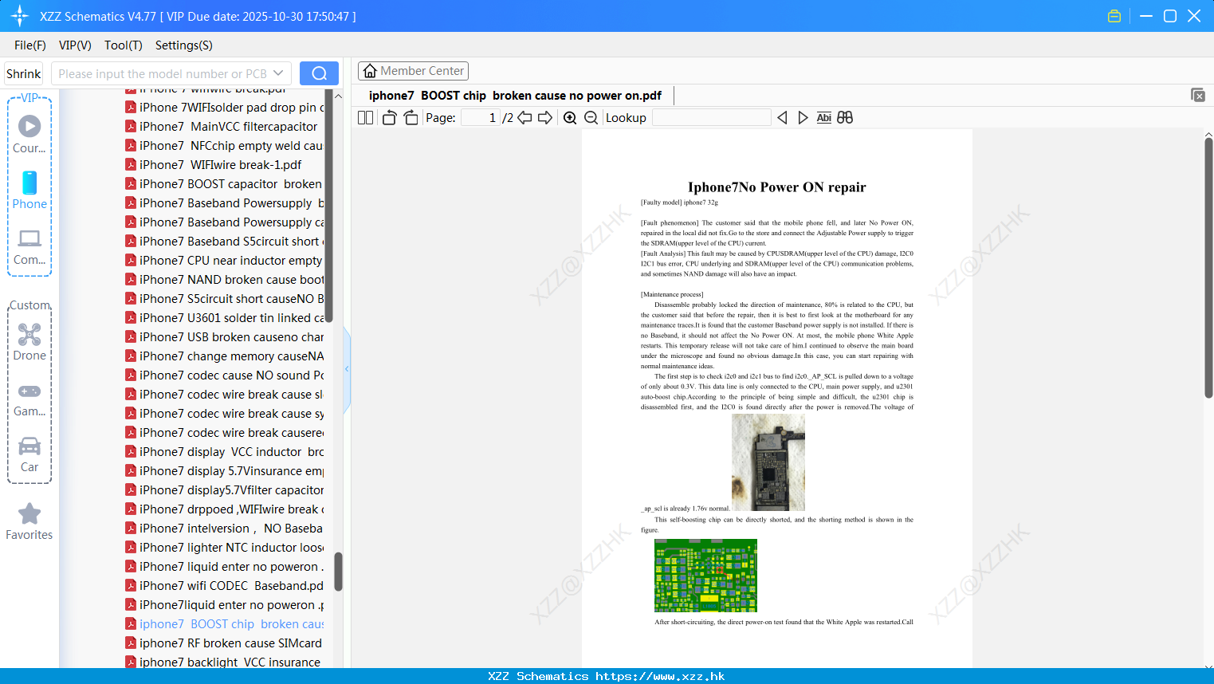Click PDF icon of iPhone7 WIFIwire break-1.pdf
Image resolution: width=1214 pixels, height=684 pixels.
pyautogui.click(x=131, y=164)
